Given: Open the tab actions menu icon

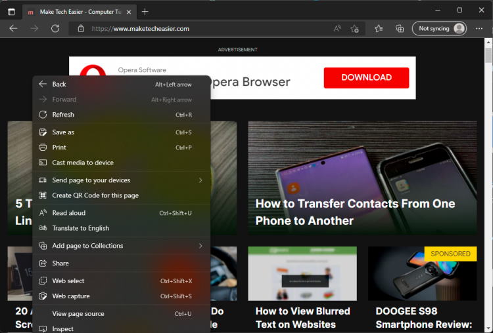Looking at the screenshot, I should tap(11, 12).
